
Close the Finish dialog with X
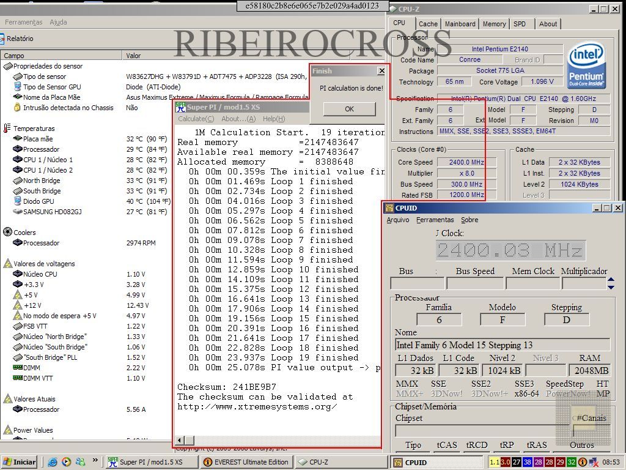coord(381,71)
